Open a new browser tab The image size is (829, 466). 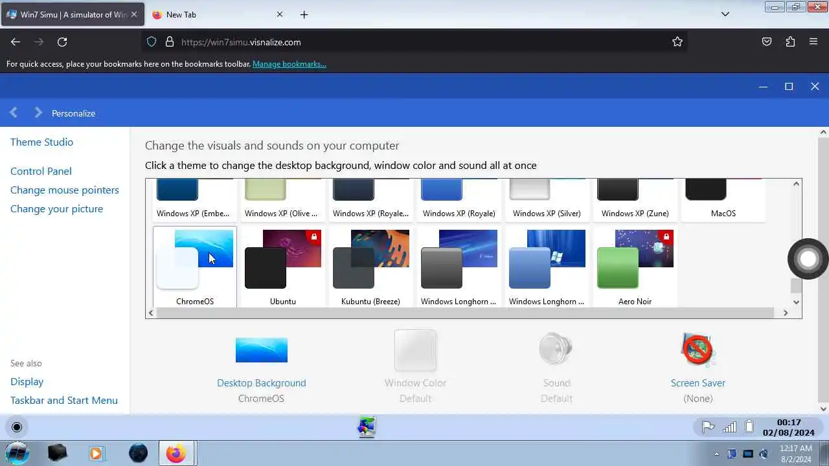pos(304,14)
